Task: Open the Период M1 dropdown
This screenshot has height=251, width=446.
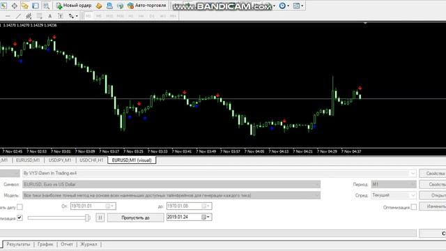Action: pos(413,184)
